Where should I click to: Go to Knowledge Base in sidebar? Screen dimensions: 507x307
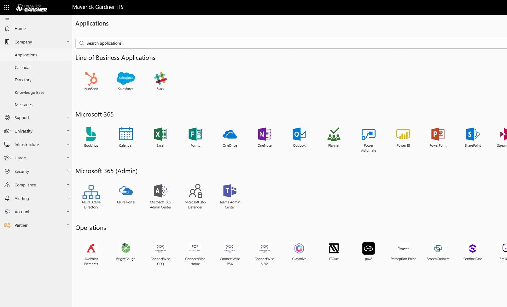tap(30, 92)
